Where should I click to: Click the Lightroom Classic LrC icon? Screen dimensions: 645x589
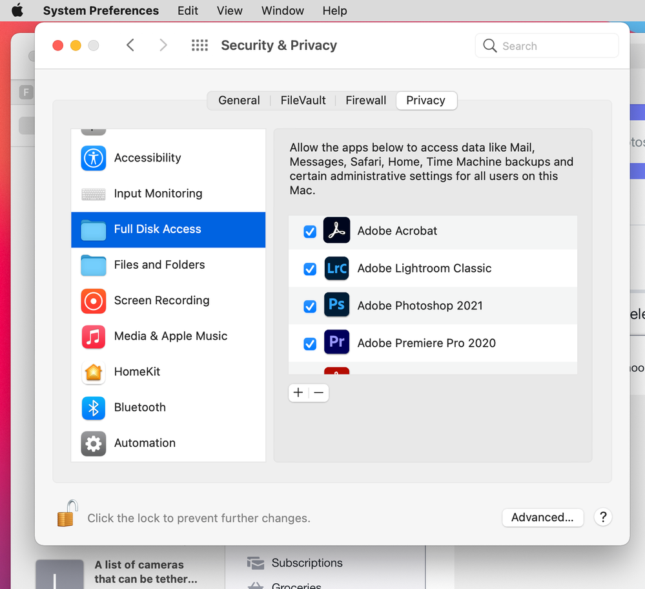coord(336,268)
